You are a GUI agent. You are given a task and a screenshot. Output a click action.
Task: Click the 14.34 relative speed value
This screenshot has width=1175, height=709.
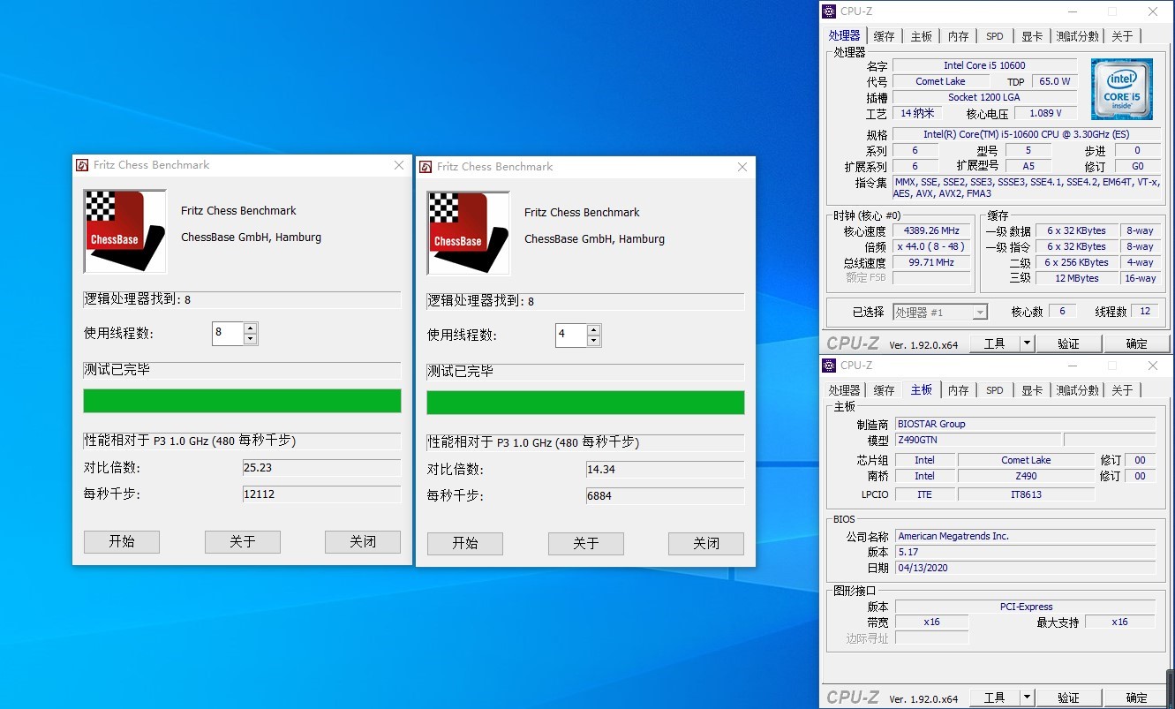click(x=665, y=470)
